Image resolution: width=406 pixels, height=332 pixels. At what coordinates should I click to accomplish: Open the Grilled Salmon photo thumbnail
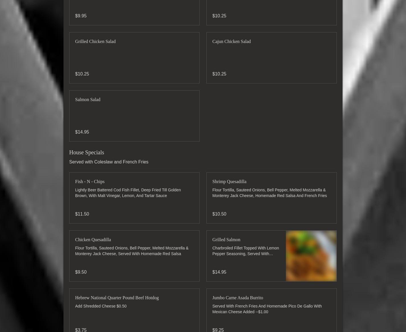click(311, 256)
